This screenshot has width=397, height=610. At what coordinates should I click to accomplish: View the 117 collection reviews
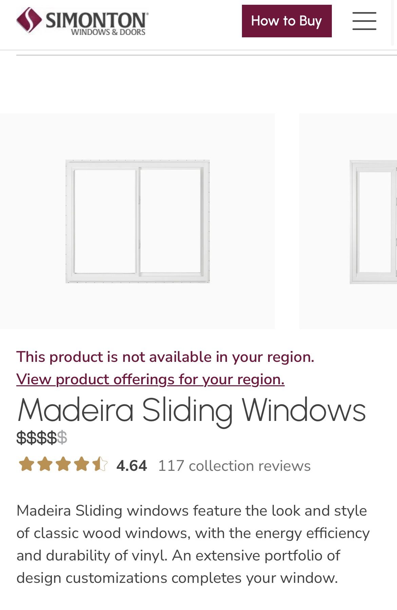[233, 465]
